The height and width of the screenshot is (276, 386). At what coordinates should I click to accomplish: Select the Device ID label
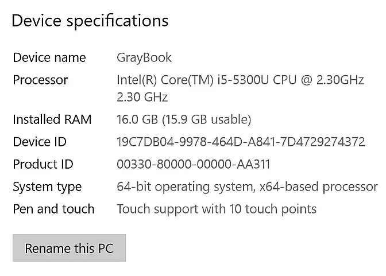40,142
